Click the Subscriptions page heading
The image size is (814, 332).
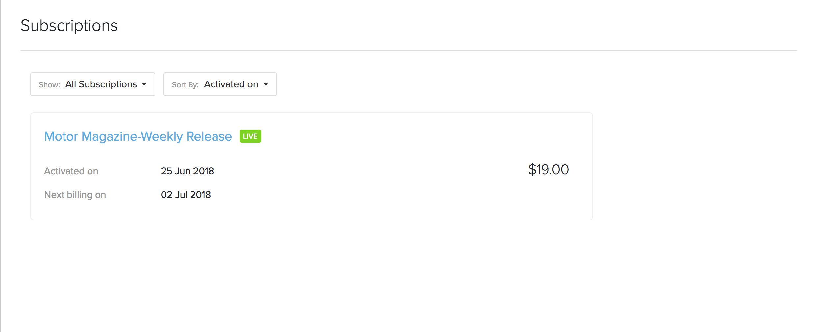(x=69, y=26)
